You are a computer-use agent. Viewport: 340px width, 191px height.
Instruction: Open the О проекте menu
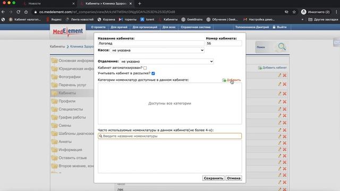click(x=98, y=27)
